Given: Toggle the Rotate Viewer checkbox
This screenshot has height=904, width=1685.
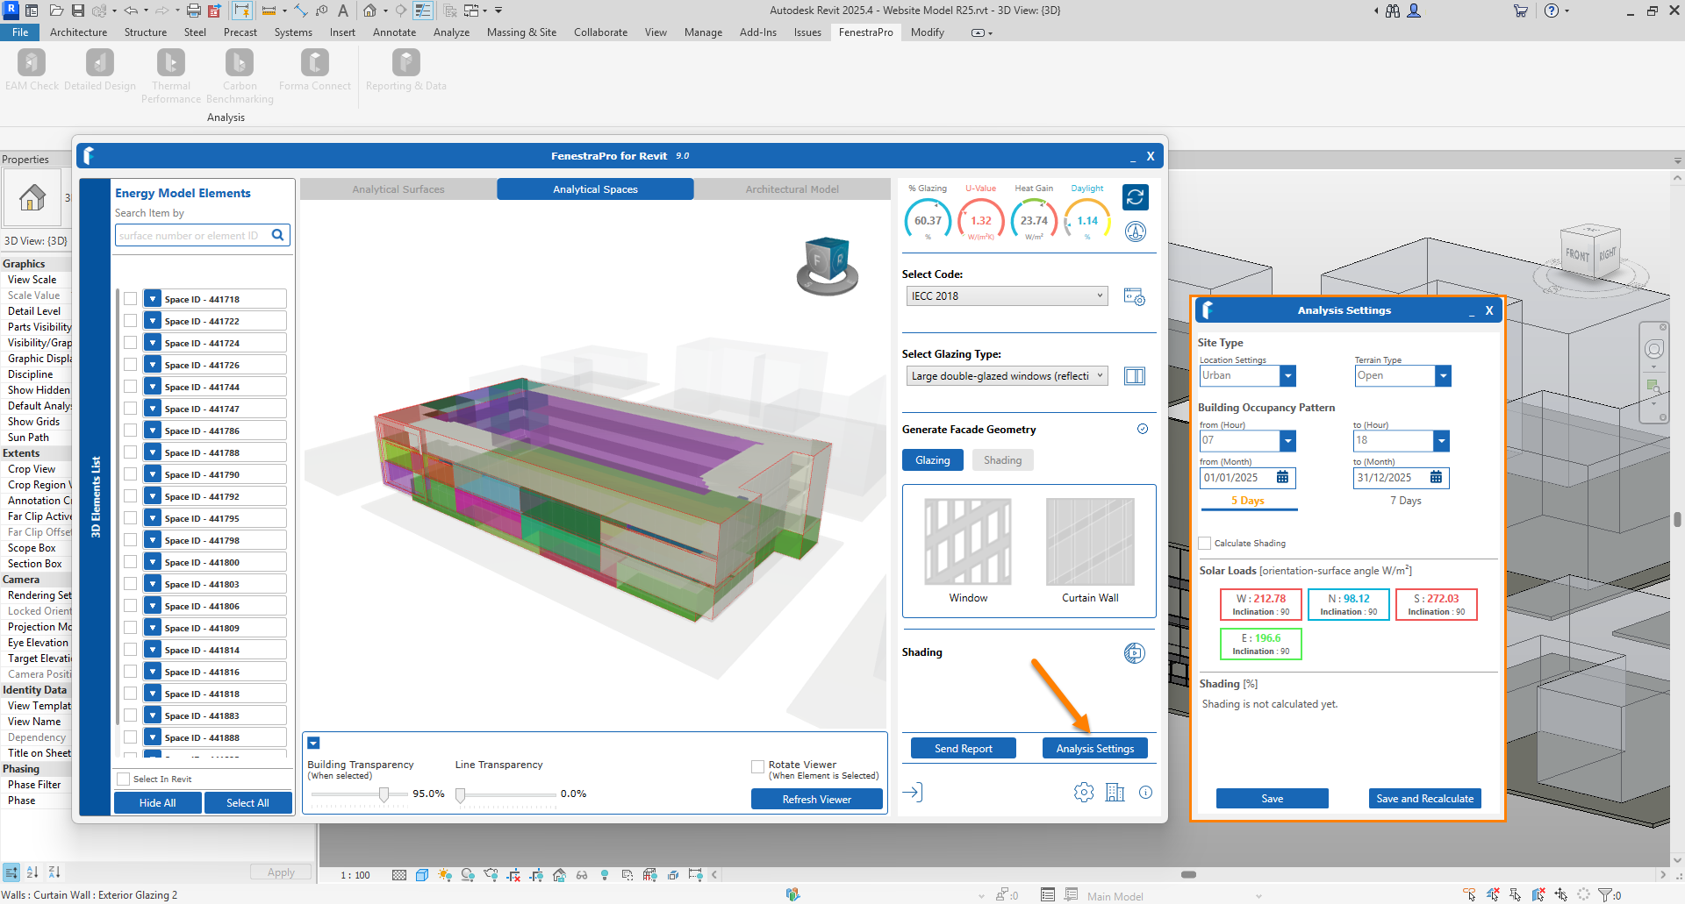Looking at the screenshot, I should (757, 766).
